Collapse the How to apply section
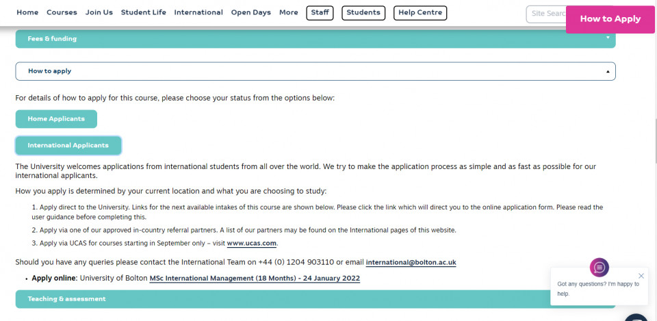This screenshot has width=657, height=321. (315, 71)
